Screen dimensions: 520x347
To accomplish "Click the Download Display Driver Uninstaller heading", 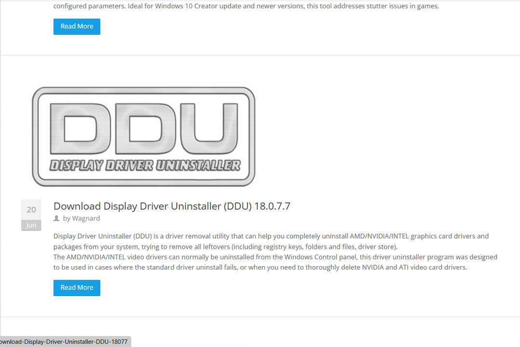I will pos(171,206).
